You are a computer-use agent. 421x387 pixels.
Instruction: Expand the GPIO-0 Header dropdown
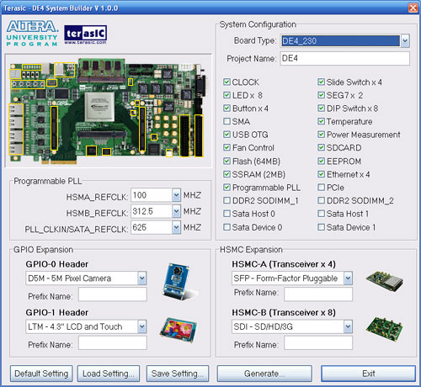point(141,278)
